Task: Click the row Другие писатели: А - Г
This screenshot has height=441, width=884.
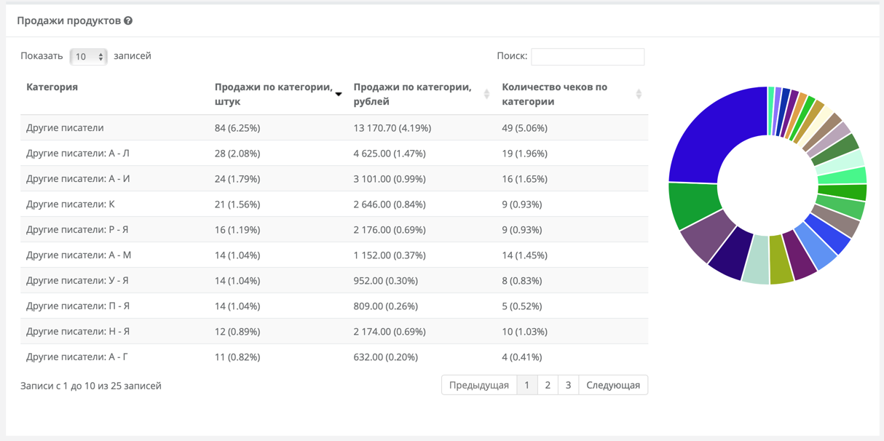Action: [x=334, y=357]
